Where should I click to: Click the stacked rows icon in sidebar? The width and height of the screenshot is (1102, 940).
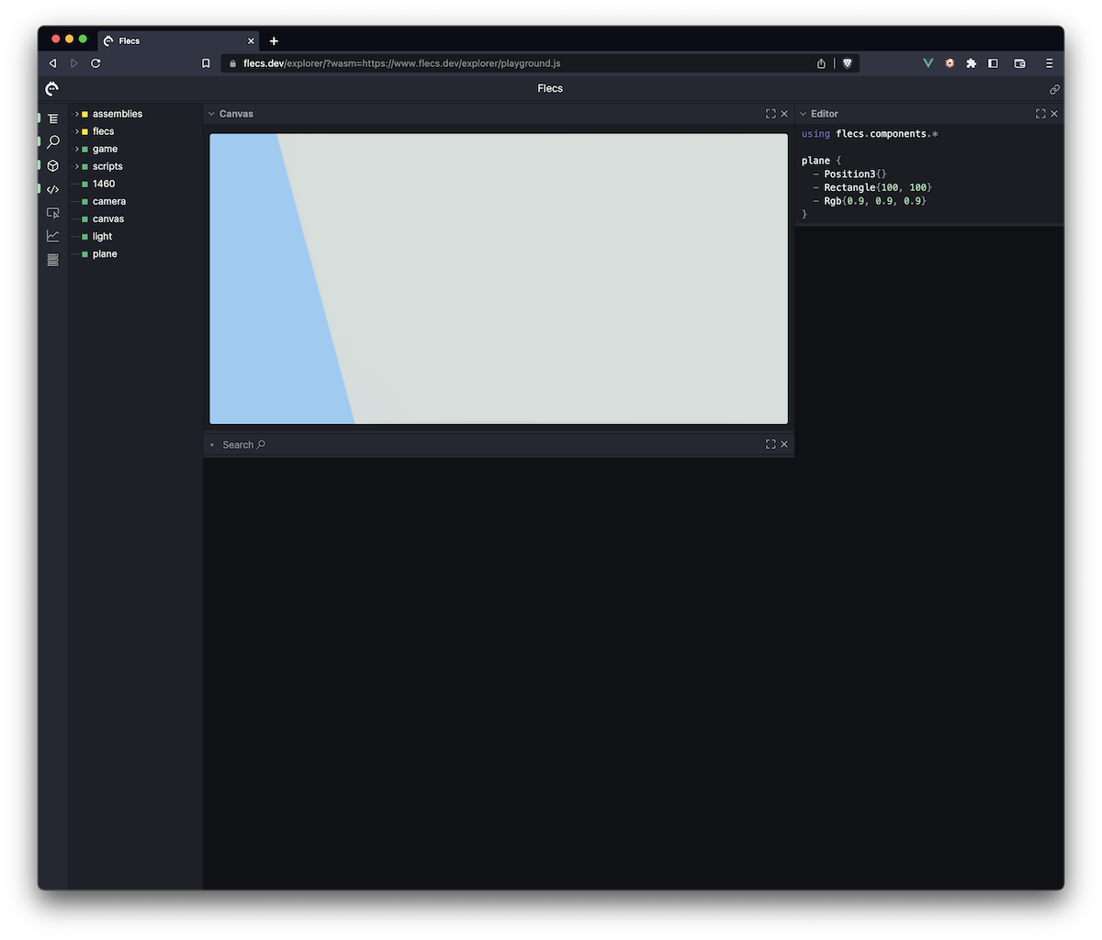click(52, 260)
